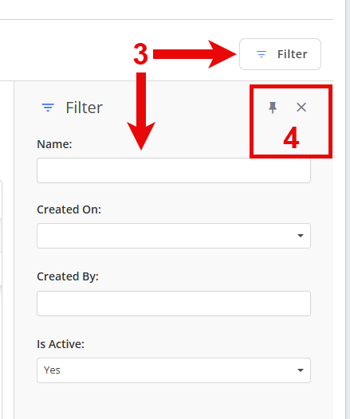Click the filter icon inside the Filter button

pyautogui.click(x=262, y=54)
